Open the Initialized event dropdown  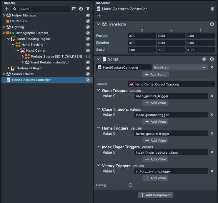(180, 67)
